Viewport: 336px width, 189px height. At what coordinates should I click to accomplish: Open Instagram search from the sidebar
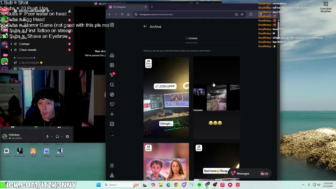(112, 85)
